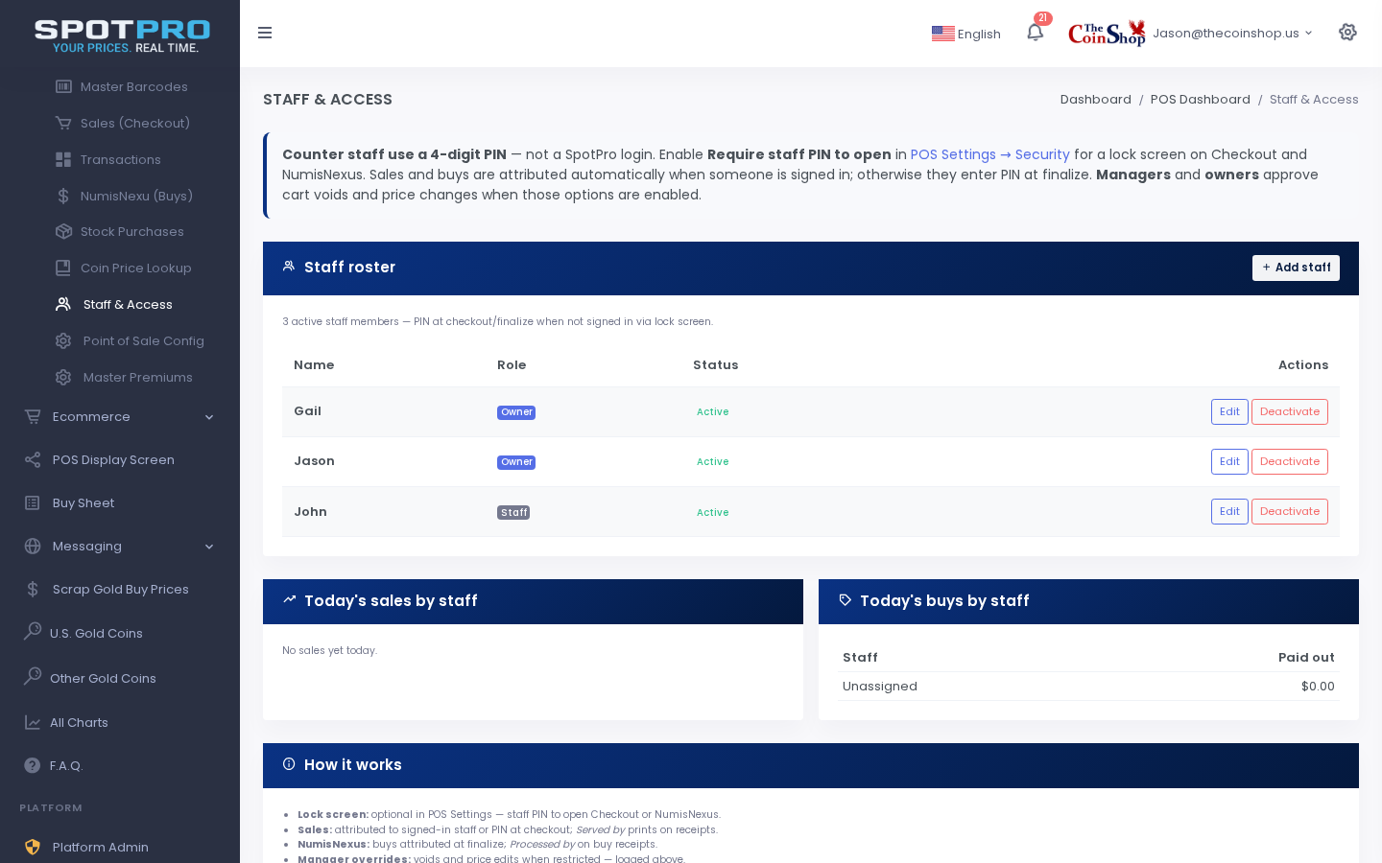The height and width of the screenshot is (863, 1382).
Task: Follow POS Settings → Security link
Action: pyautogui.click(x=989, y=154)
